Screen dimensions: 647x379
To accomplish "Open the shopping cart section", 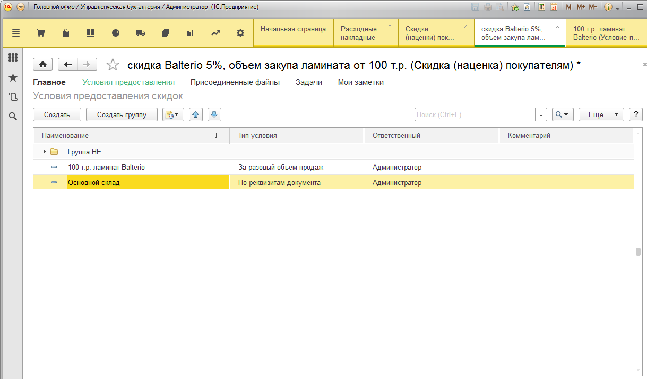I will (40, 33).
